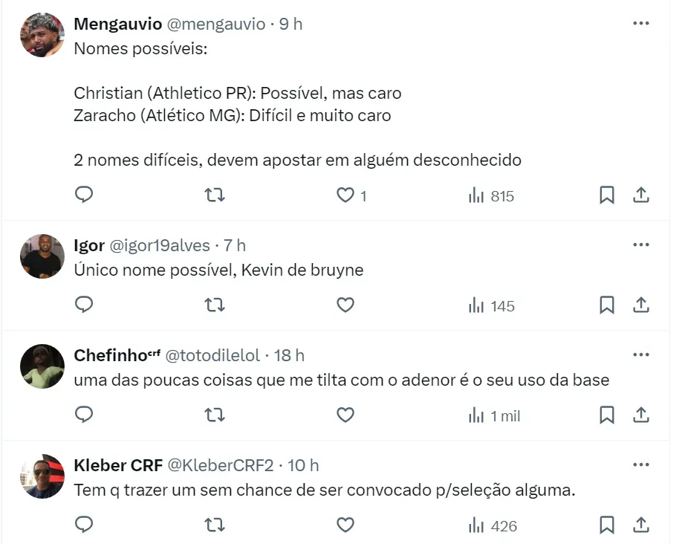View analytics for Igor's tweet with 145 views
The image size is (682, 544).
(x=491, y=305)
